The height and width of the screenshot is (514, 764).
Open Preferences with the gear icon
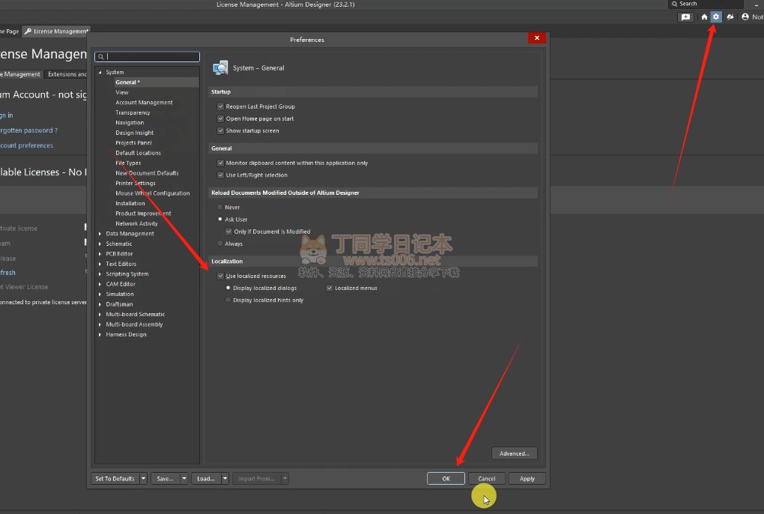pyautogui.click(x=716, y=17)
